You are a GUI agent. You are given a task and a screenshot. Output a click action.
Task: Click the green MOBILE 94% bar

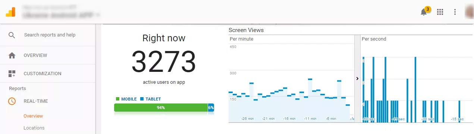[x=161, y=108]
